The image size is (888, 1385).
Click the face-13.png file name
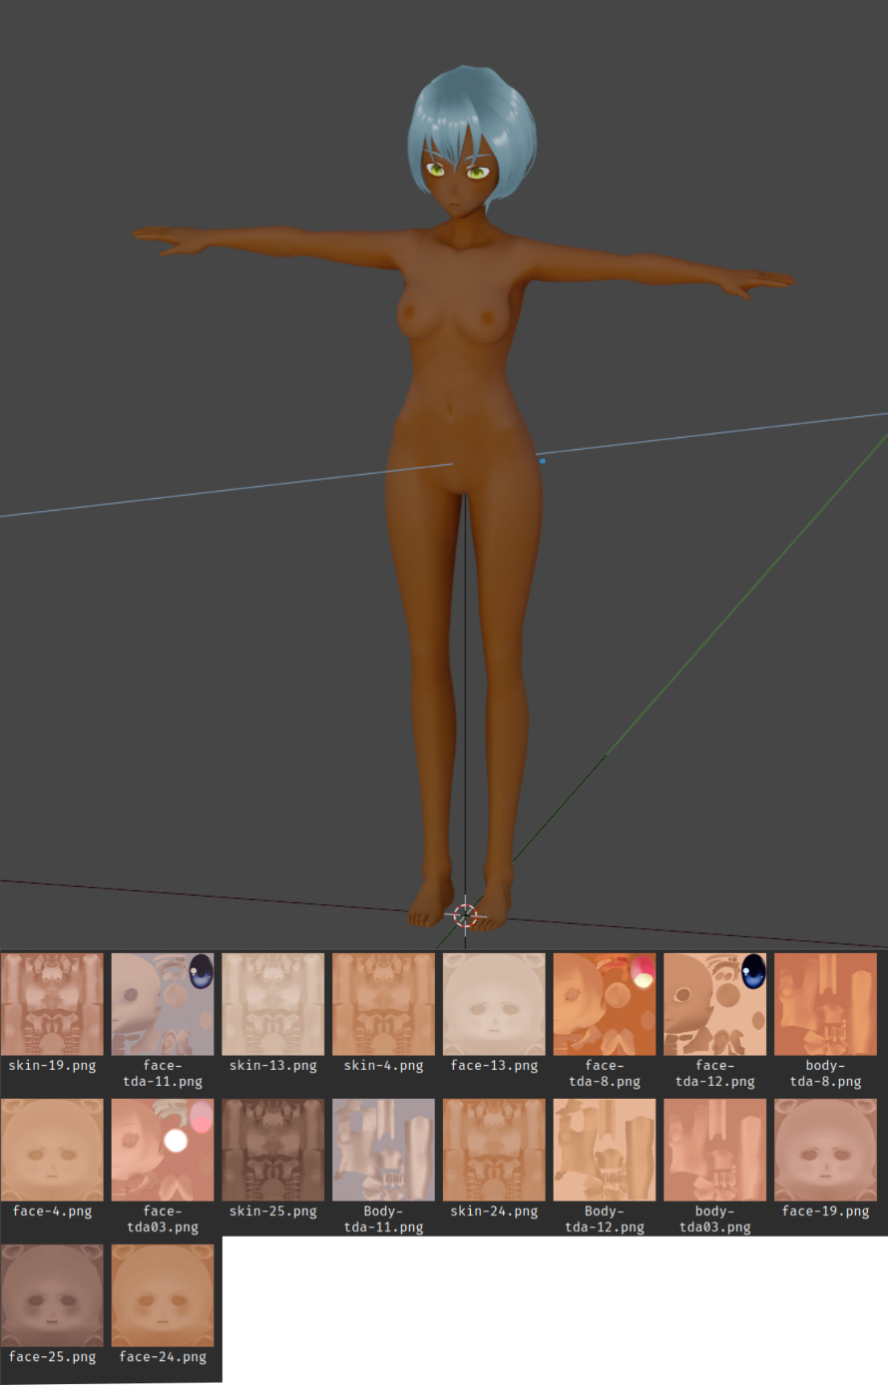point(494,1066)
